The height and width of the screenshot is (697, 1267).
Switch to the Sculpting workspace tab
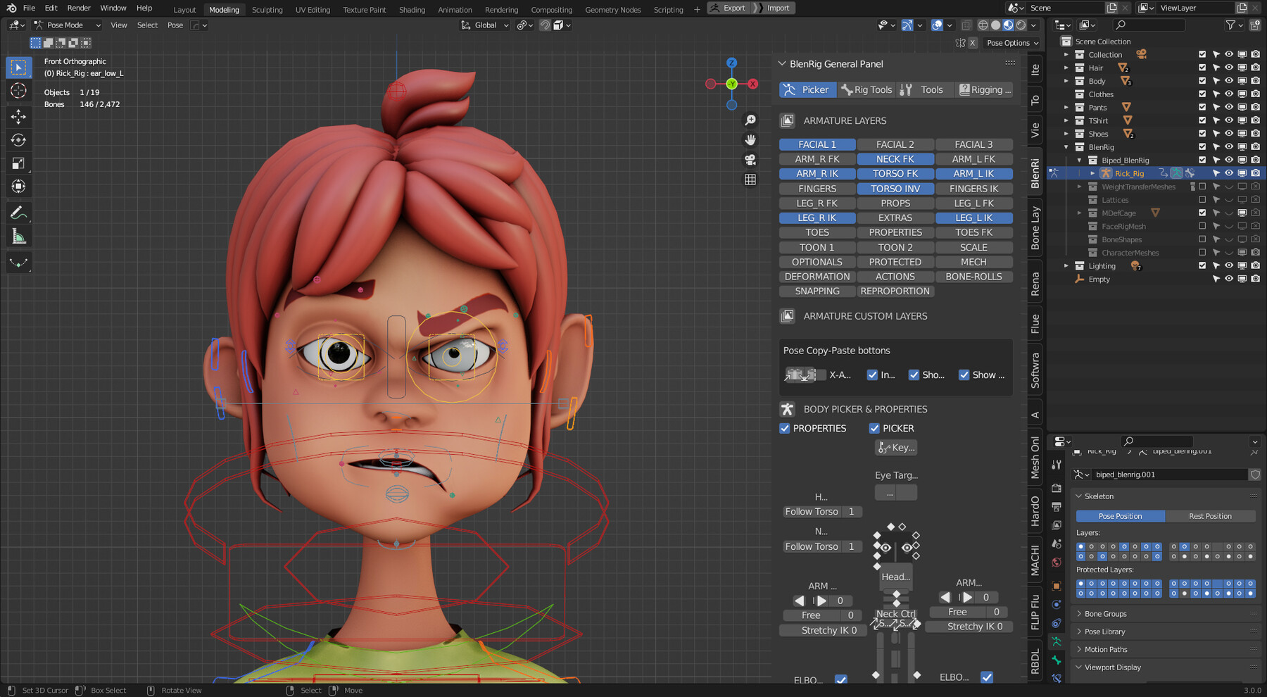(x=267, y=10)
